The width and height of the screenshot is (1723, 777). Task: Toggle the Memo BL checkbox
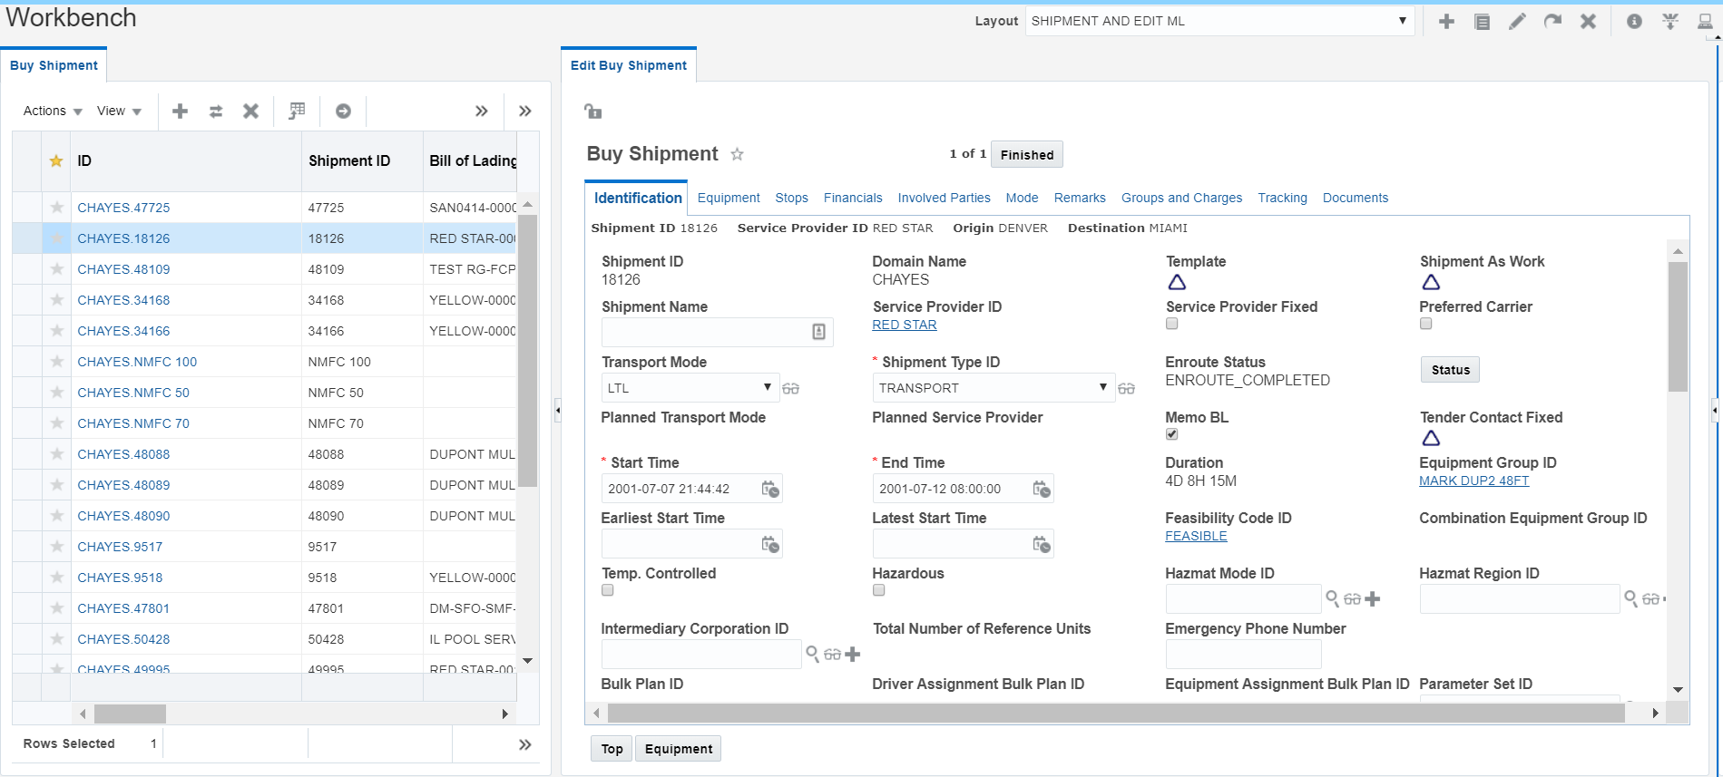[x=1172, y=434]
